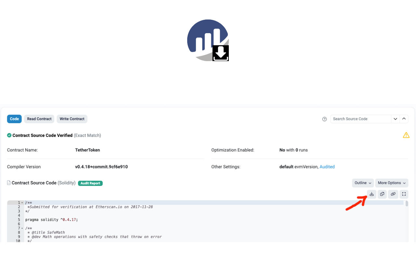
Task: Open the More Options dropdown
Action: 392,183
